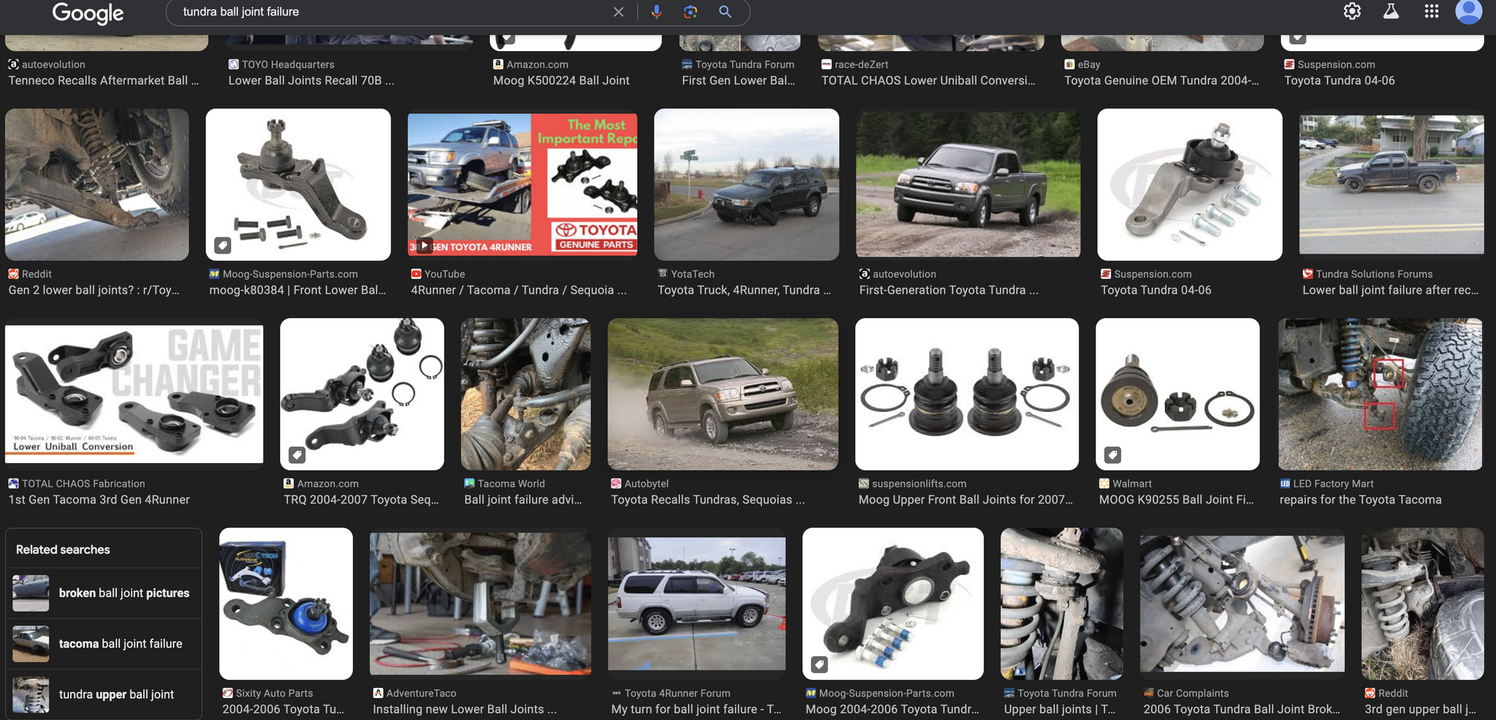Click product tag icon on TRQ Amazon image
Viewport: 1496px width, 720px height.
click(x=297, y=454)
